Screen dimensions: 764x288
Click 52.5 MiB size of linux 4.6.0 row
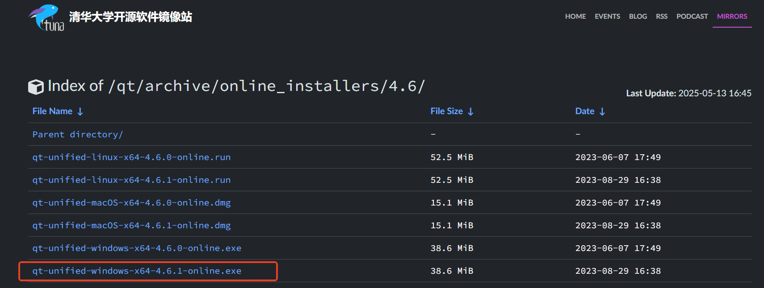(452, 157)
